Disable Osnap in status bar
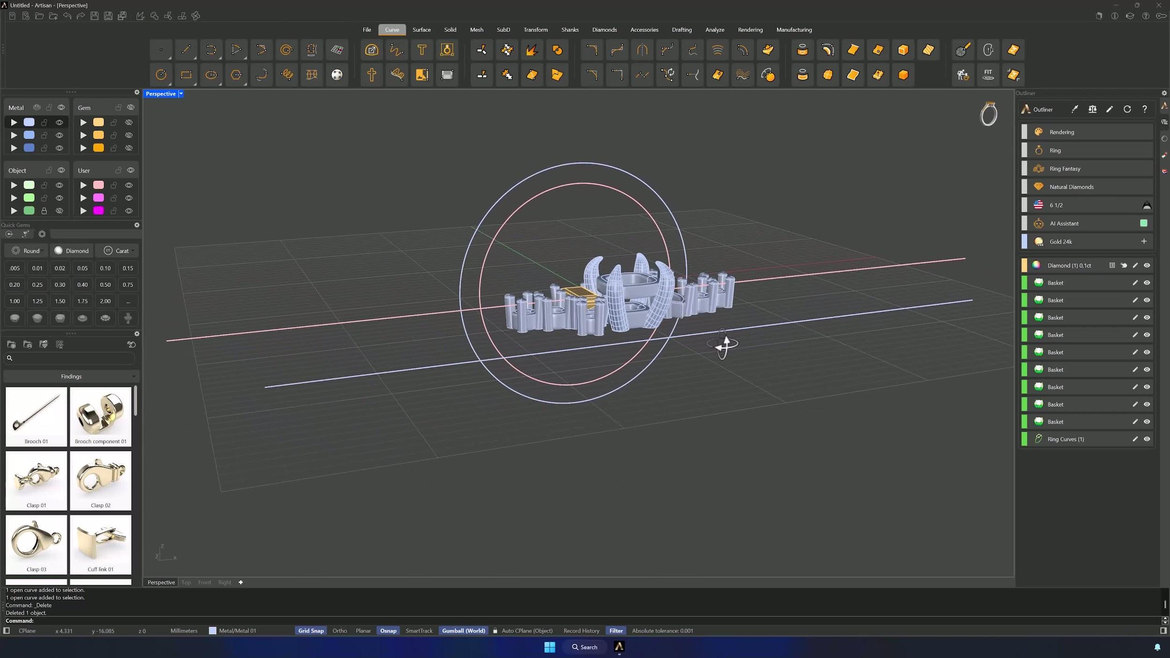Screen dimensions: 1170x658 388,631
